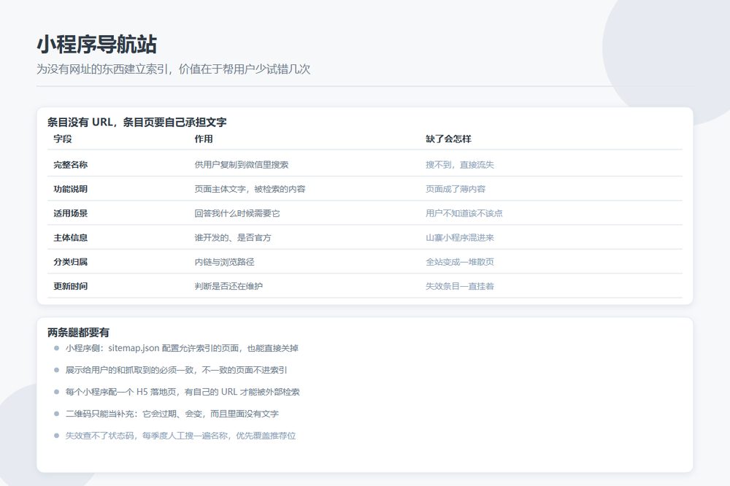
Task: Click the bullet 二维码只能当补充
Action: pos(172,414)
